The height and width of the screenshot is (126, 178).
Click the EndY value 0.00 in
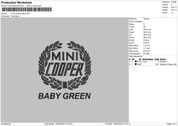[x=146, y=43]
